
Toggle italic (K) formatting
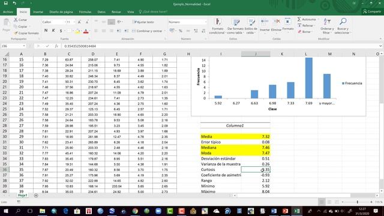[53, 31]
